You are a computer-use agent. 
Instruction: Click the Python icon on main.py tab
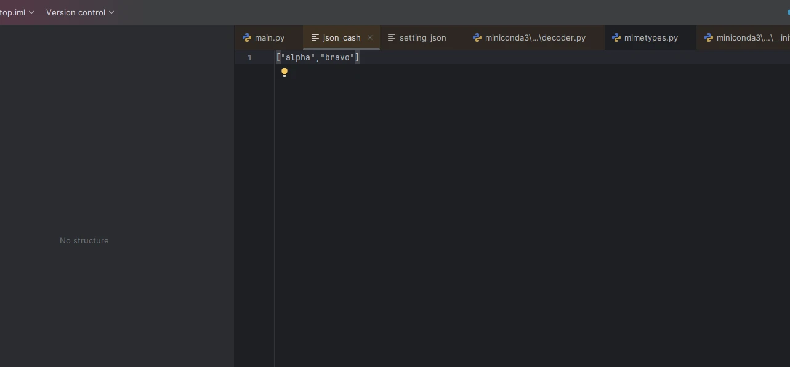247,37
